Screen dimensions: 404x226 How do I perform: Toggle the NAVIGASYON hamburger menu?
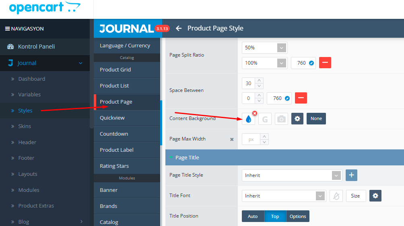pos(8,29)
